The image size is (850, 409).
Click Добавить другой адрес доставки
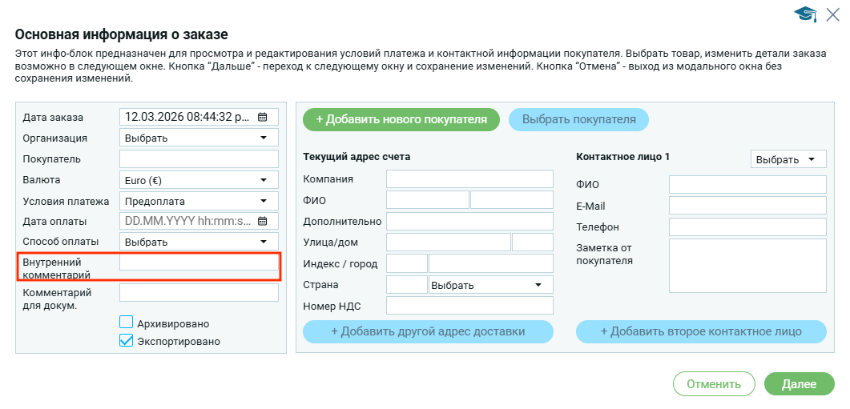click(x=428, y=331)
